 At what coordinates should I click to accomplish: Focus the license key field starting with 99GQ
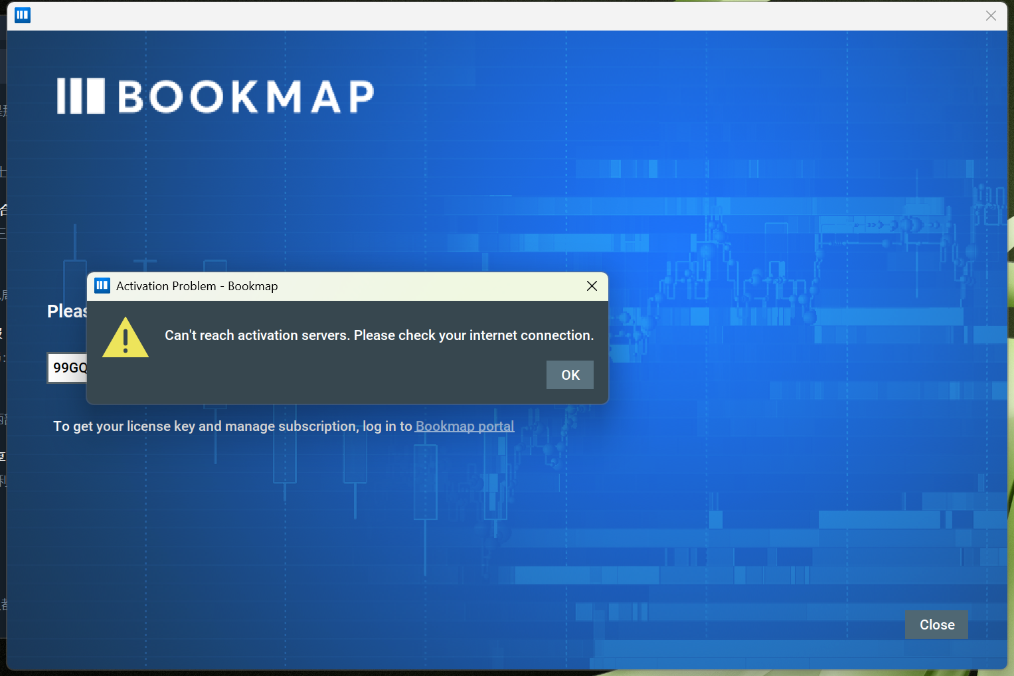click(68, 368)
